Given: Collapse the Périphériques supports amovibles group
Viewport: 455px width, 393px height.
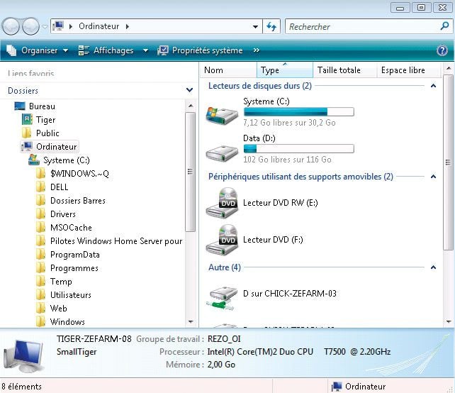Looking at the screenshot, I should click(x=433, y=177).
